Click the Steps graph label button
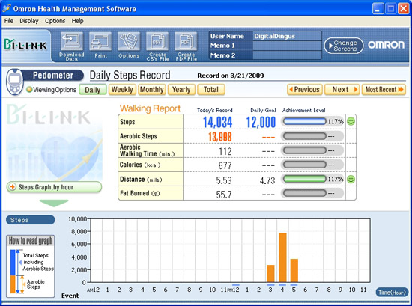 pos(30,220)
